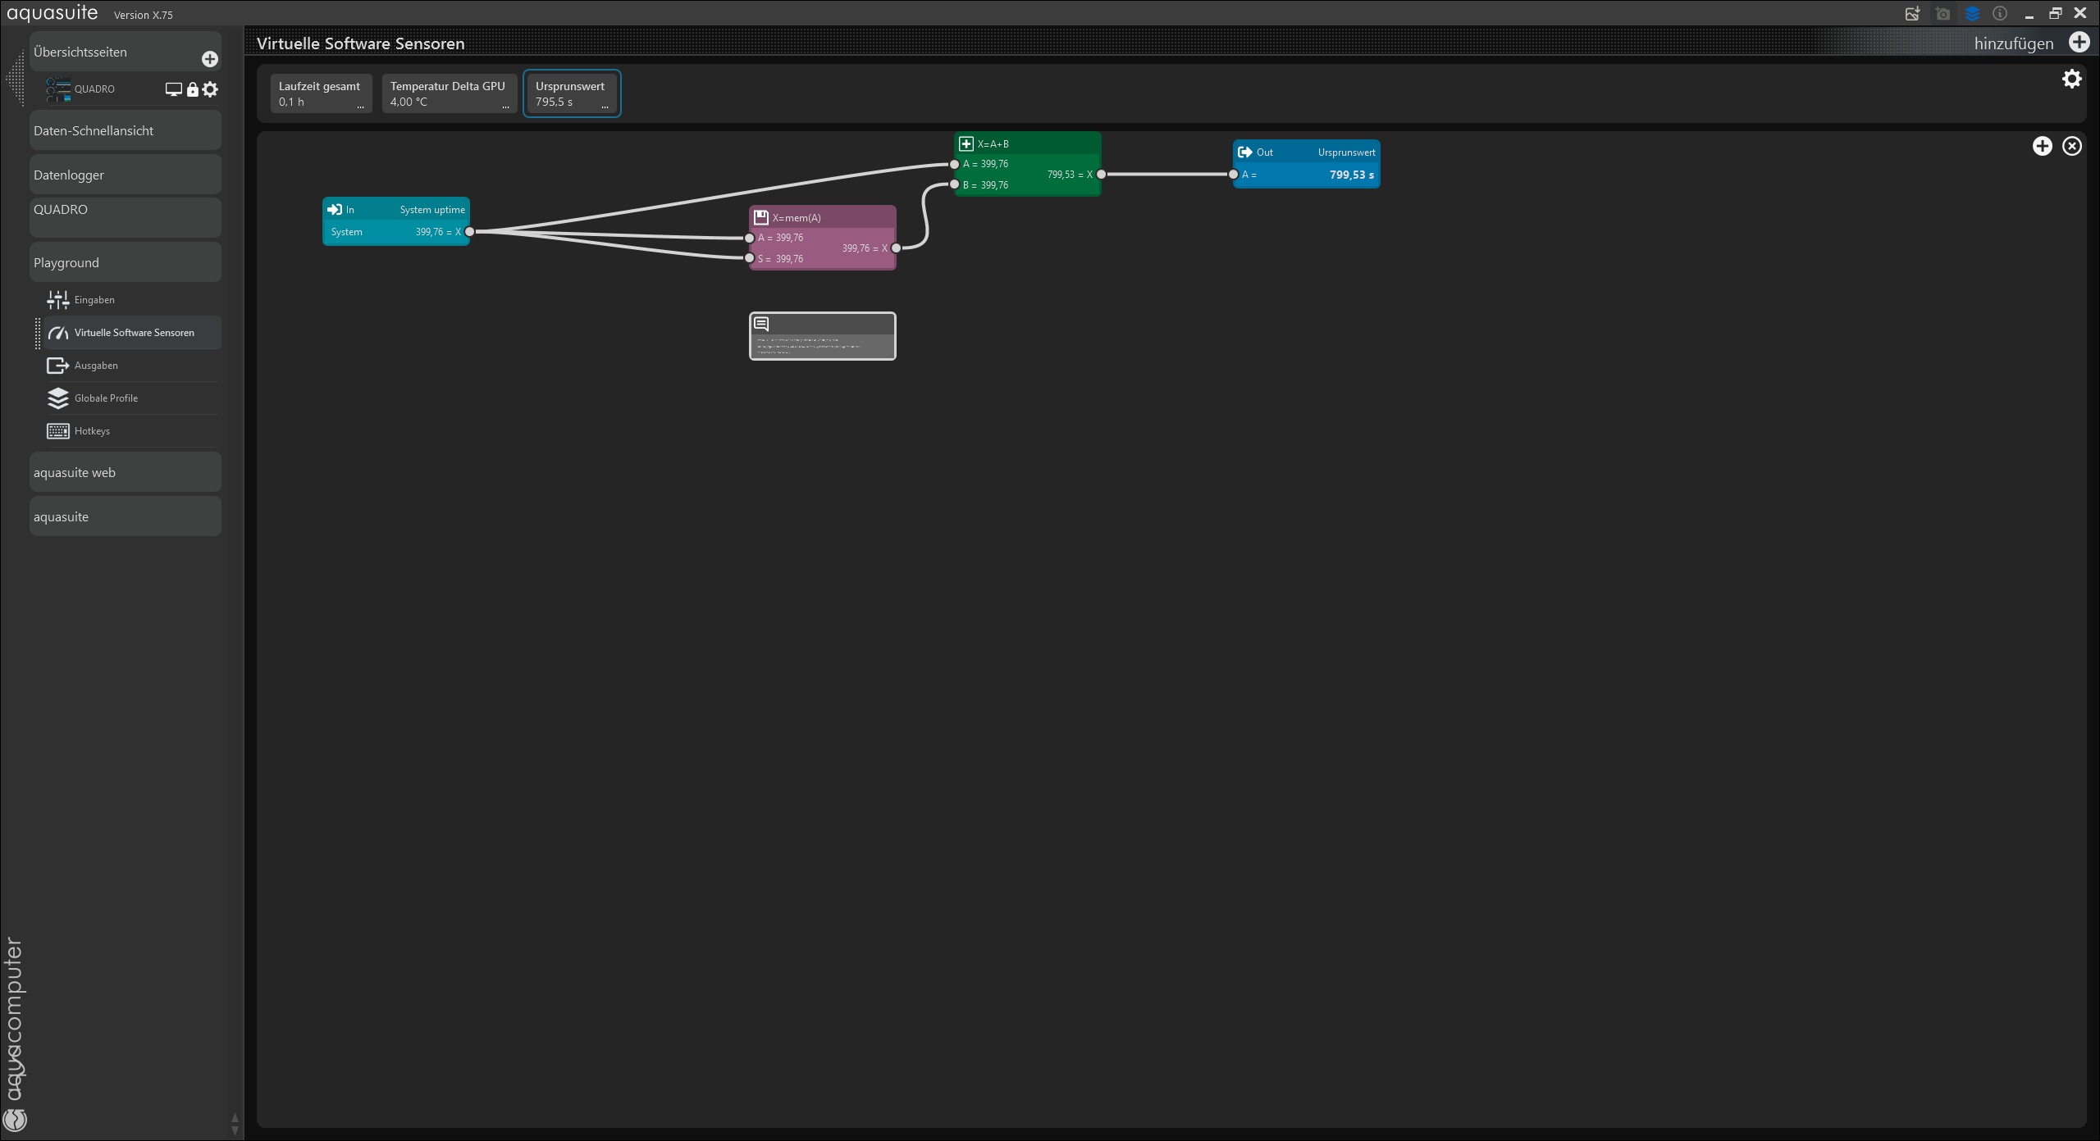Add a new overview page with plus icon
Image resolution: width=2100 pixels, height=1141 pixels.
210,59
